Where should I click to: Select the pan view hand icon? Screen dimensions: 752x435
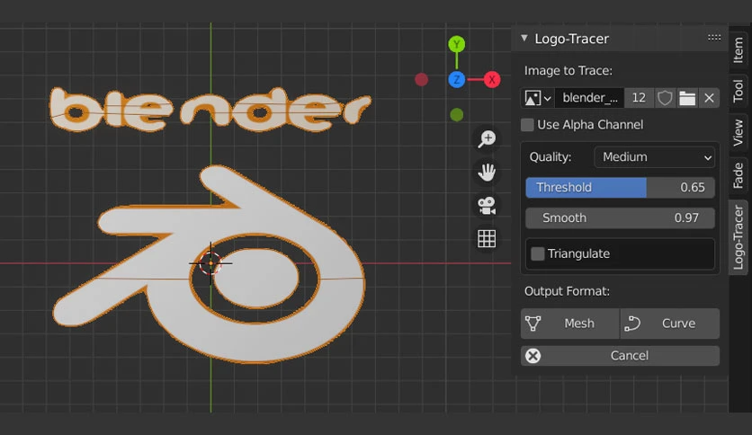coord(487,172)
